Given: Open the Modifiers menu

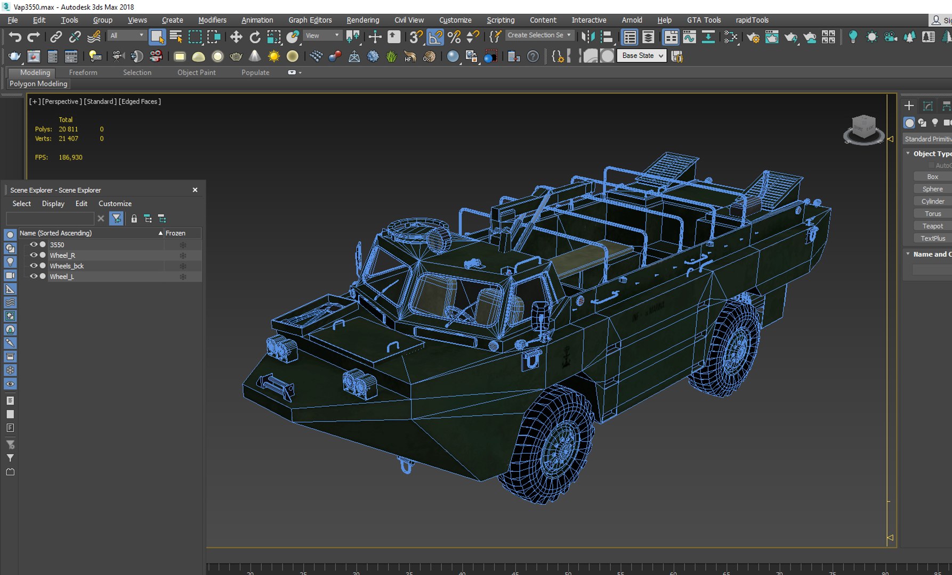Looking at the screenshot, I should (212, 20).
